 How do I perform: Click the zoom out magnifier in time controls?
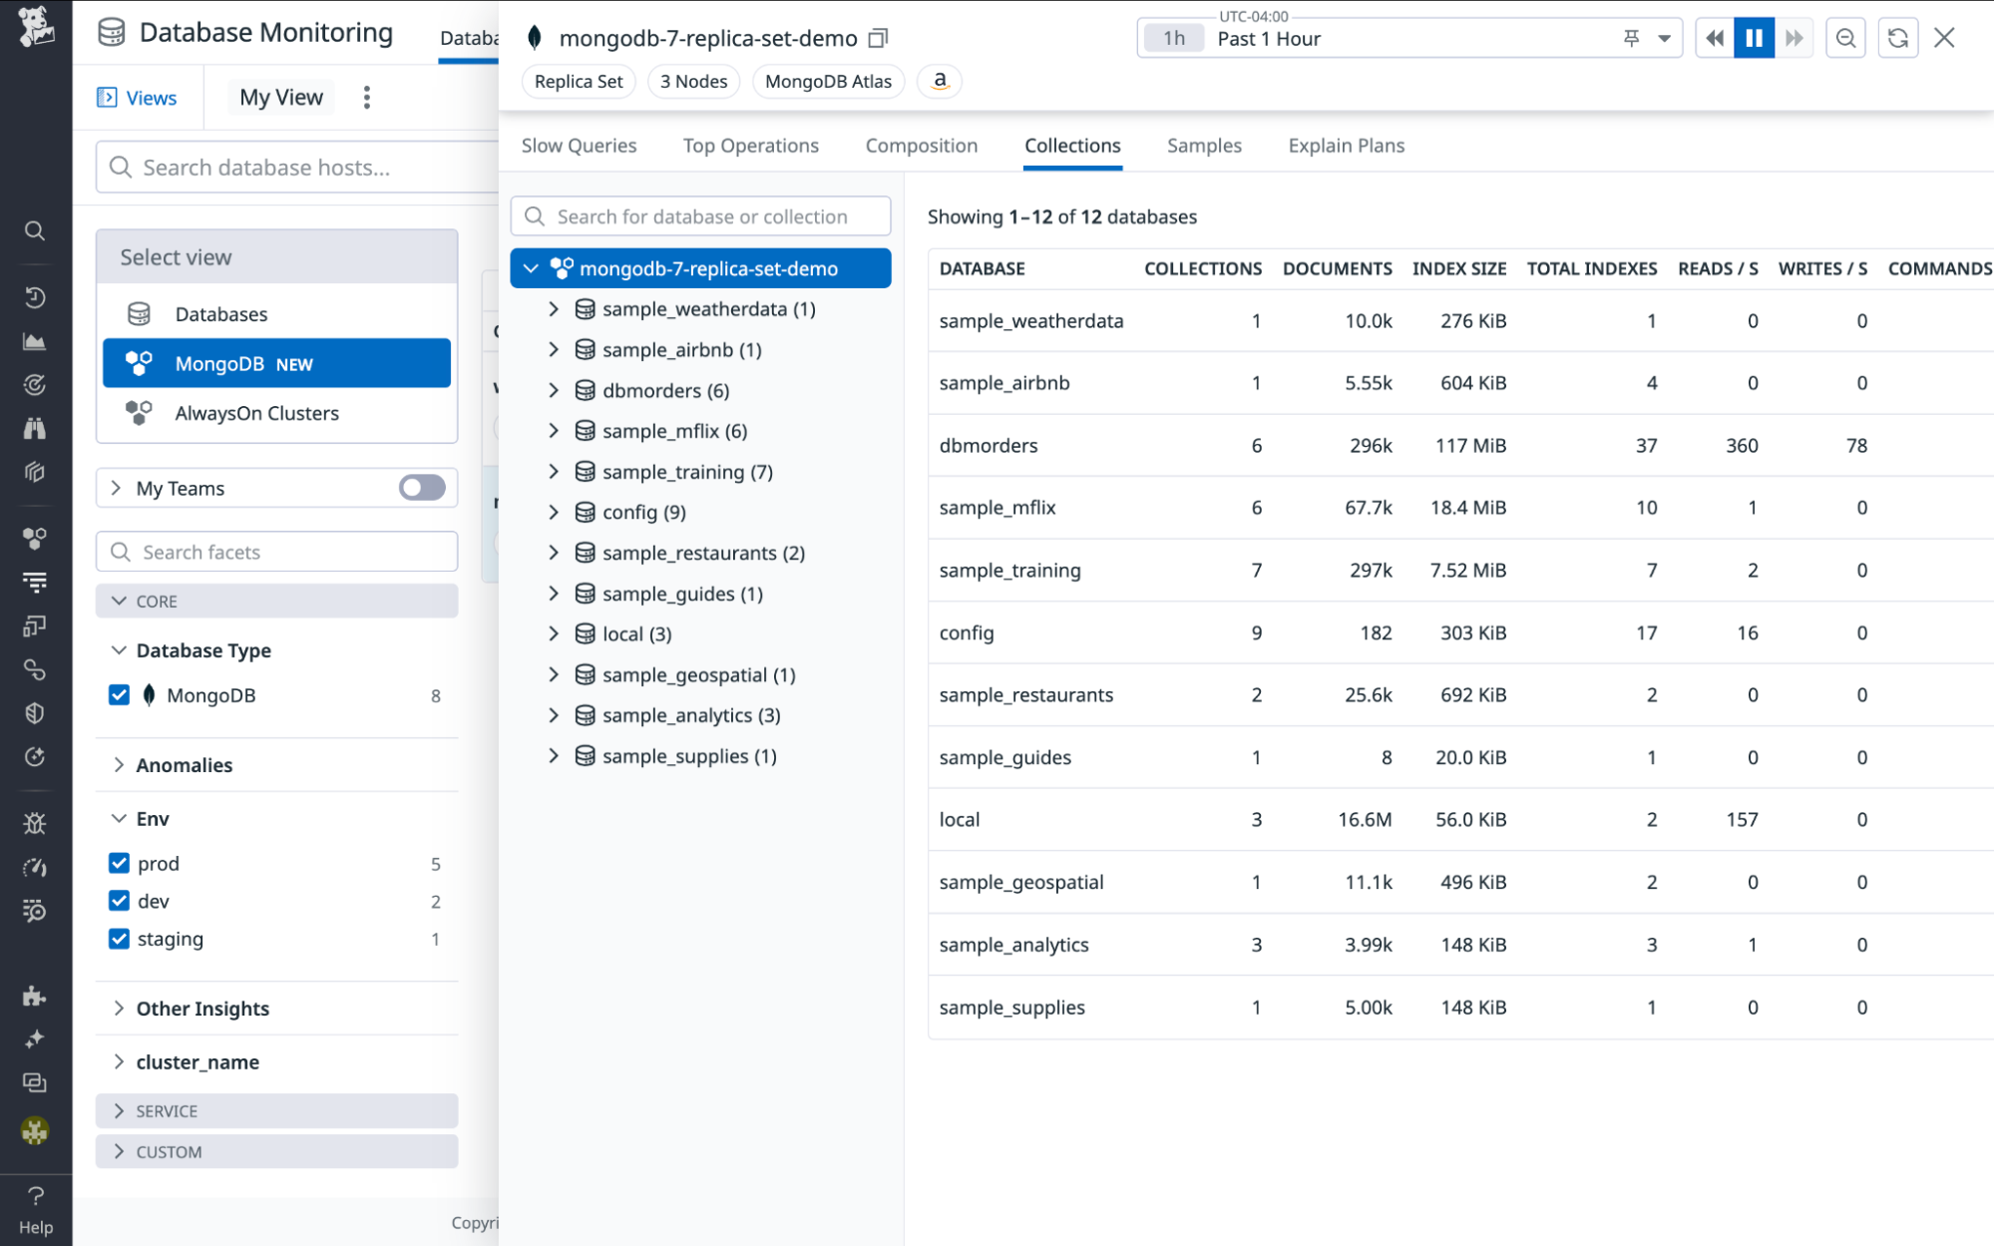click(x=1845, y=37)
